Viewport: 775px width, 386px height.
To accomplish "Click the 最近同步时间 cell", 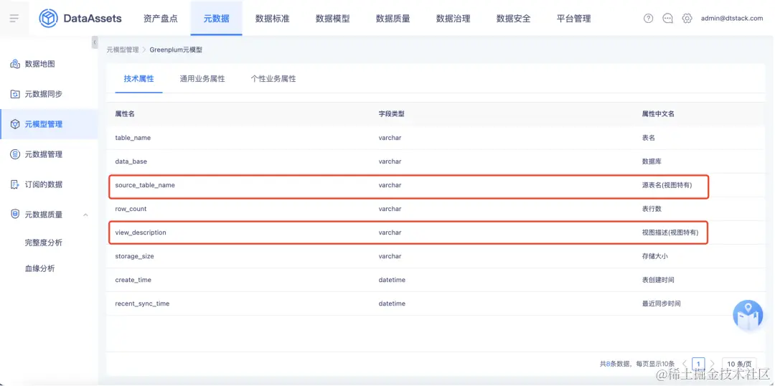I will 662,303.
